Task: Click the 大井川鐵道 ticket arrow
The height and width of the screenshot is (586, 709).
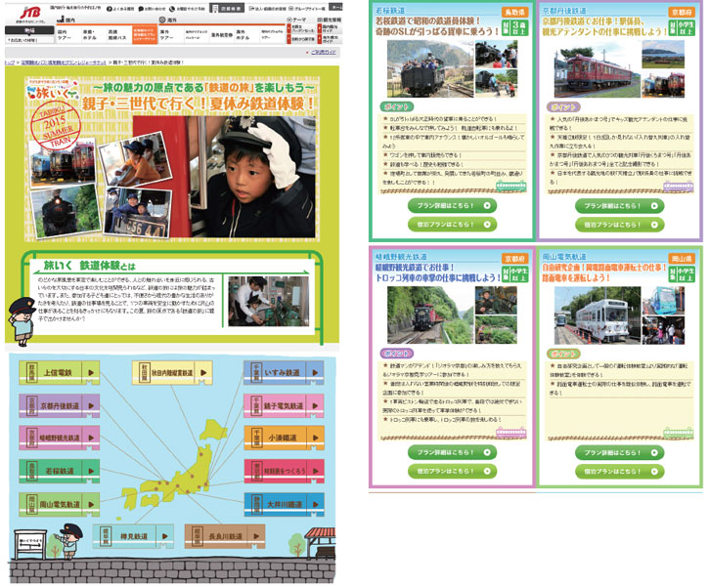Action: point(315,504)
